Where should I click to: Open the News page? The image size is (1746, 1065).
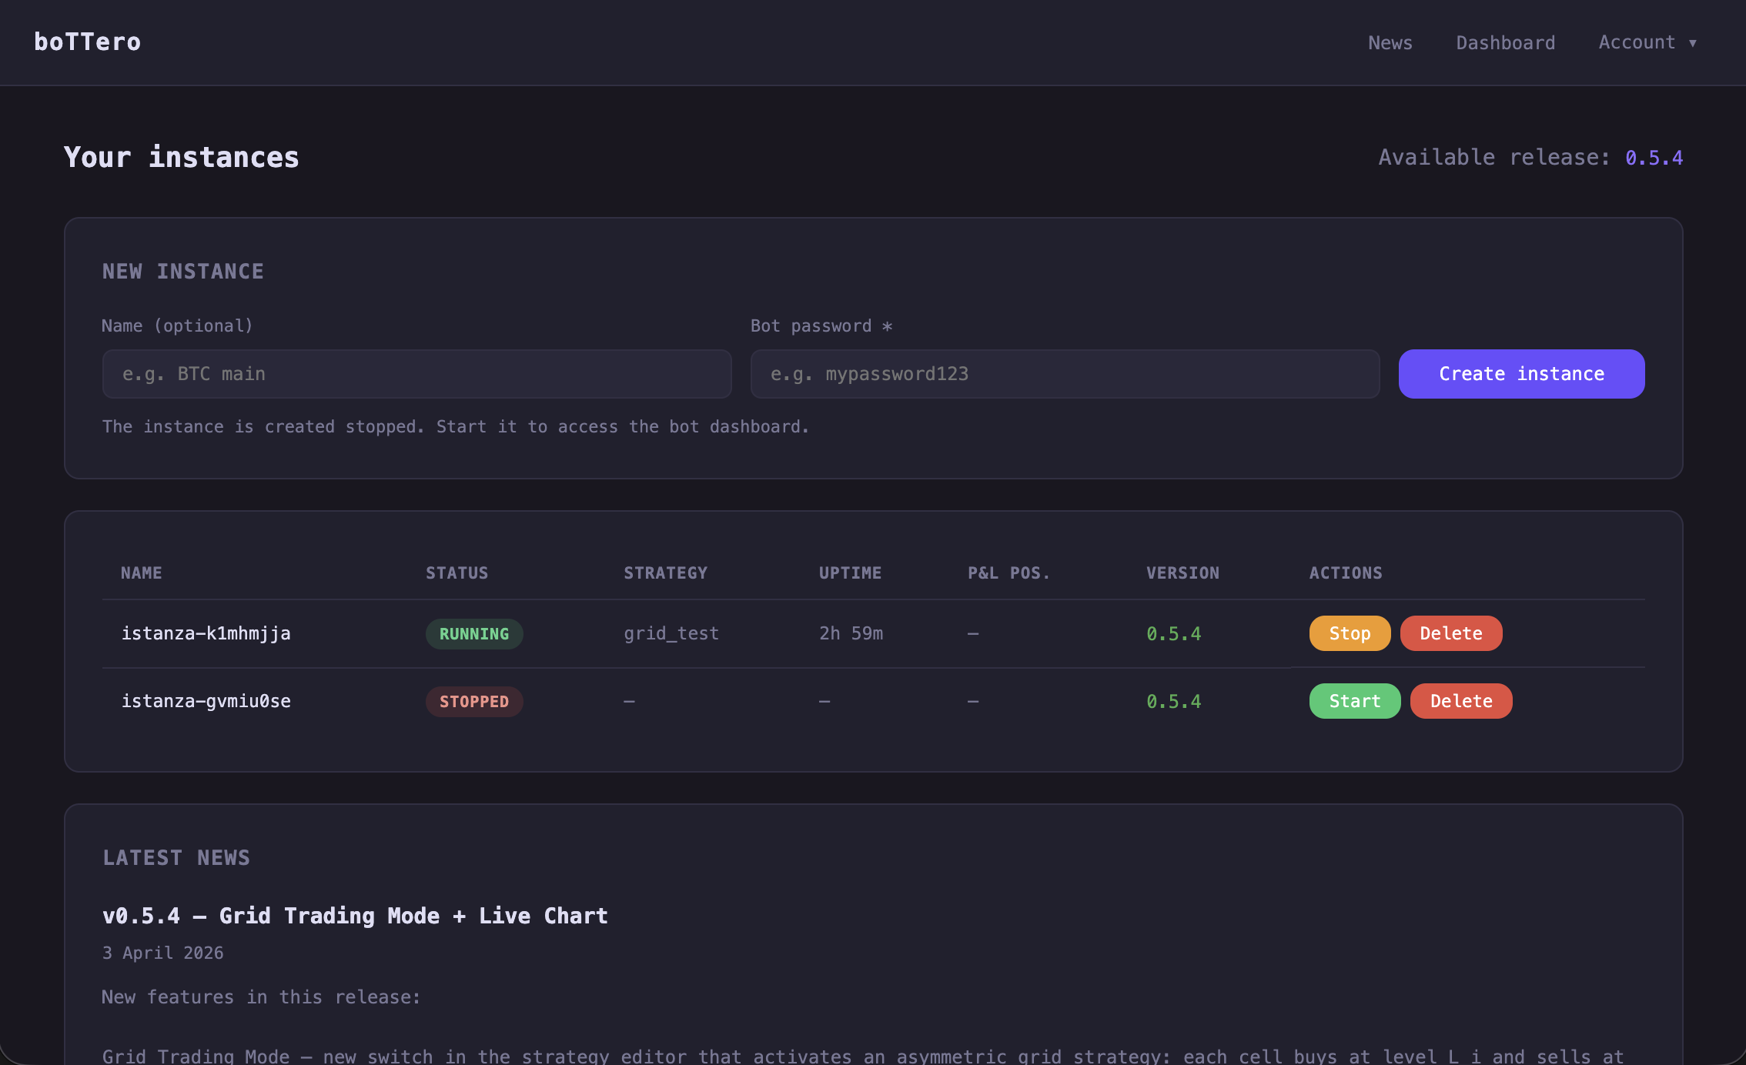tap(1390, 42)
